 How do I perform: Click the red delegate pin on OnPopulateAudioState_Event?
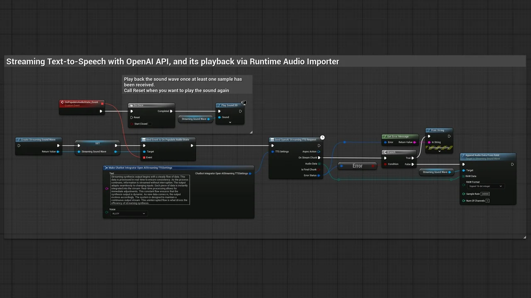coord(102,103)
